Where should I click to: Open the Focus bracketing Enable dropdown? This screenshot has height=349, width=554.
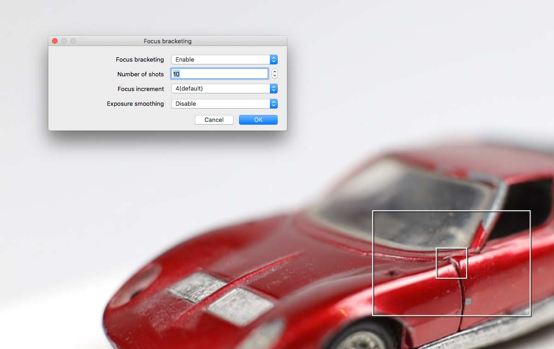tap(224, 59)
